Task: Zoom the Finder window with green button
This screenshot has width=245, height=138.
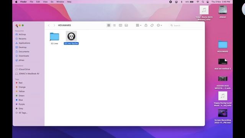Action: click(x=23, y=25)
